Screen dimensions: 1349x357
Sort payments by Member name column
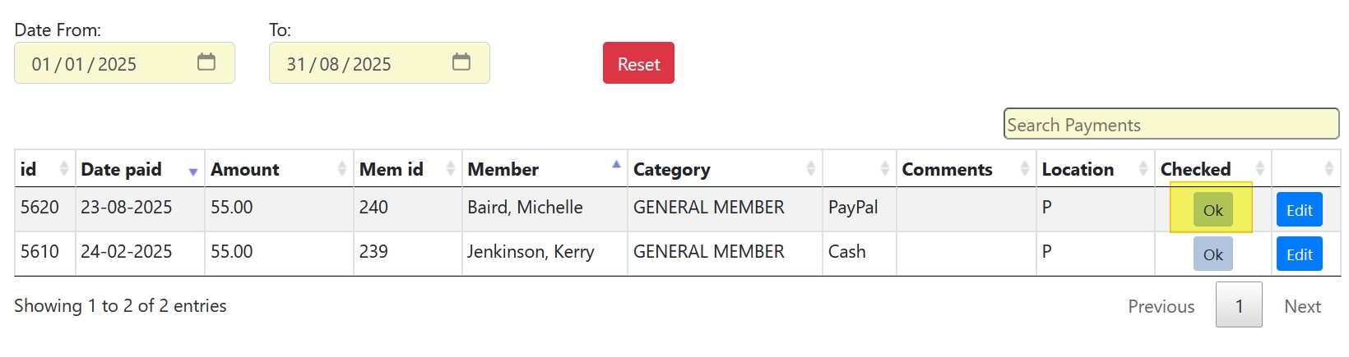pyautogui.click(x=544, y=169)
